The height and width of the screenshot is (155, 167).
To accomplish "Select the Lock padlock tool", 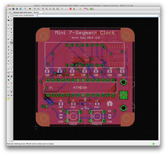I will (9, 47).
